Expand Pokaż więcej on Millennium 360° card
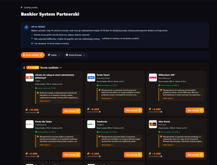This screenshot has width=217, height=165. [x=169, y=98]
